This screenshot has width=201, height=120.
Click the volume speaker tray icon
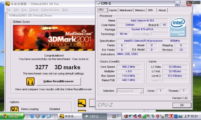tap(126, 116)
